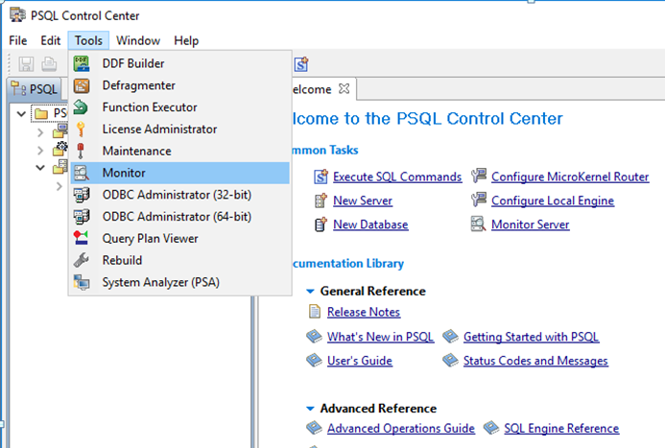Viewport: 665px width, 448px height.
Task: Click the Rebuild wrench icon
Action: (x=81, y=260)
